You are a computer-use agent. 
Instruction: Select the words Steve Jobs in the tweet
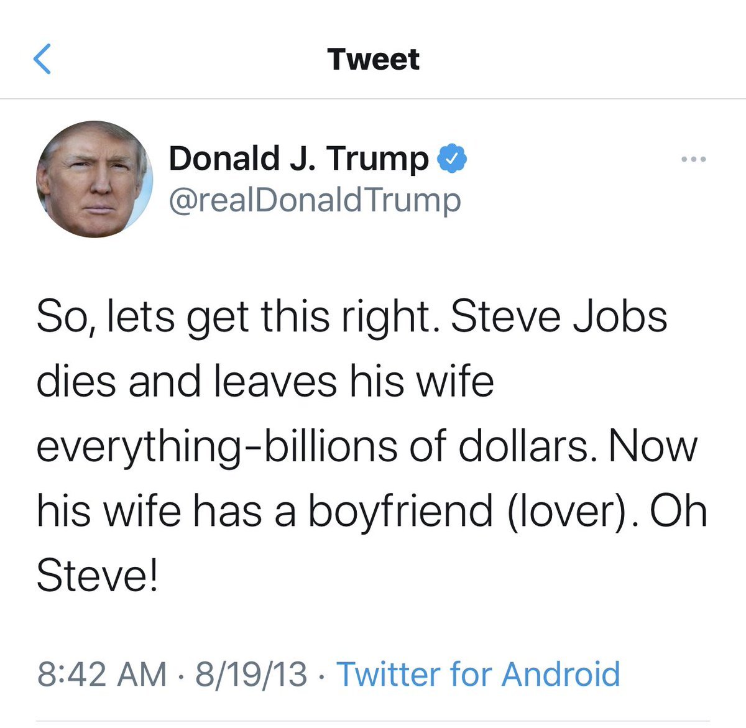pyautogui.click(x=559, y=316)
